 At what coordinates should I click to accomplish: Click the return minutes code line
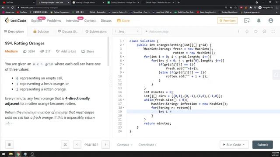(x=157, y=123)
